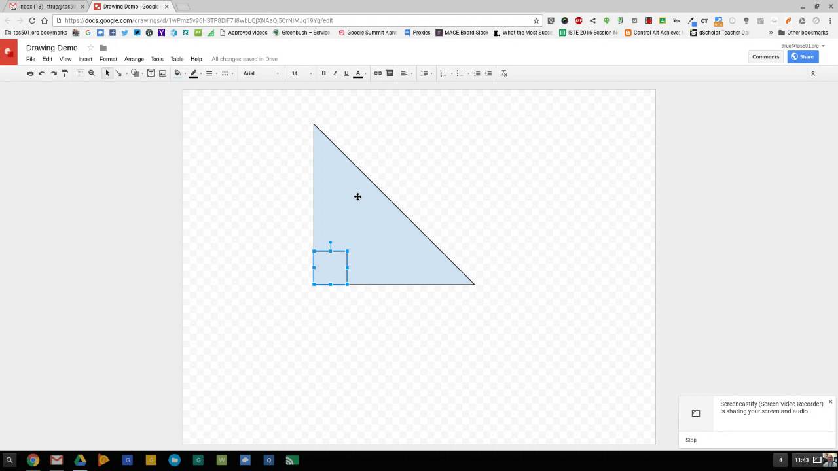Screen dimensions: 838x471
Task: Select the Paint format tool
Action: point(65,73)
